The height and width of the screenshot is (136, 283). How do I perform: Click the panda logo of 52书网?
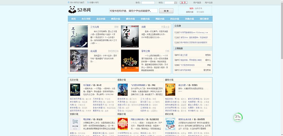(x=72, y=10)
